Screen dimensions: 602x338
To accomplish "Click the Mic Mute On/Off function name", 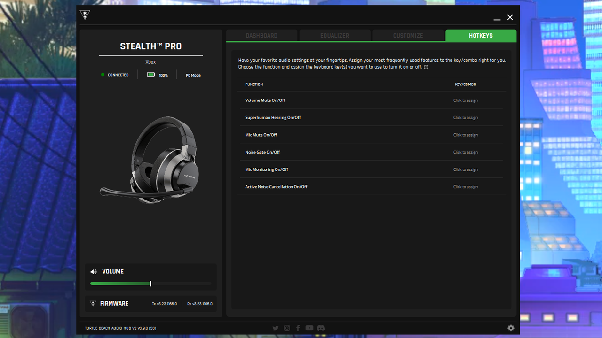I will (x=261, y=135).
